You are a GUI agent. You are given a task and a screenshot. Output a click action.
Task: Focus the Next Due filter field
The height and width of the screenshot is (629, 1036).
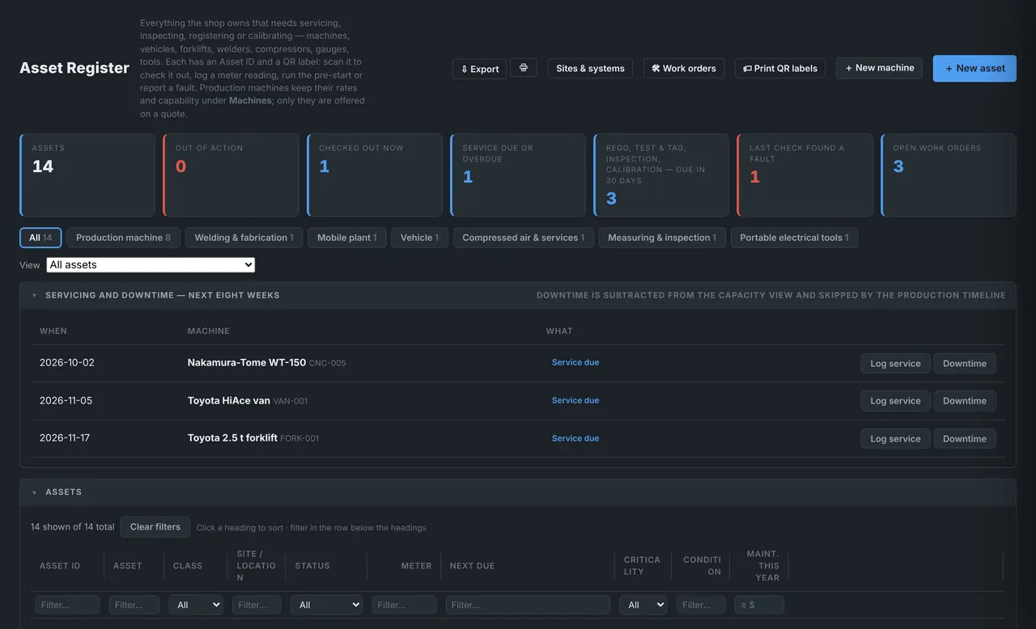528,605
